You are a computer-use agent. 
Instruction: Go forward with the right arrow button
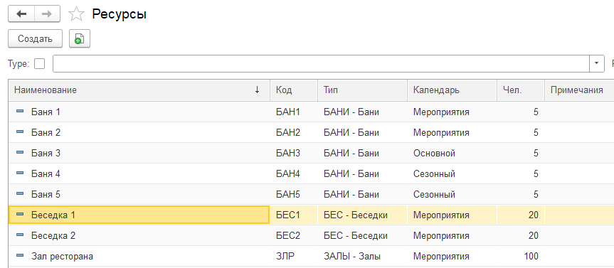click(x=47, y=14)
